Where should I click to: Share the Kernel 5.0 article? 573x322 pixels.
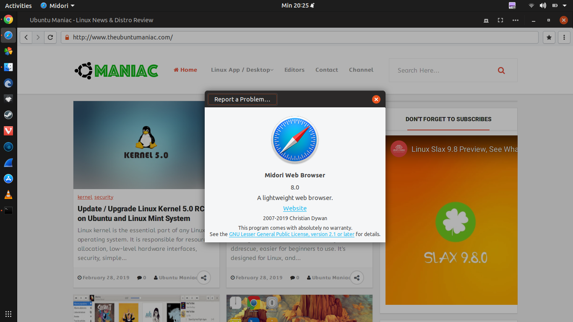click(204, 278)
